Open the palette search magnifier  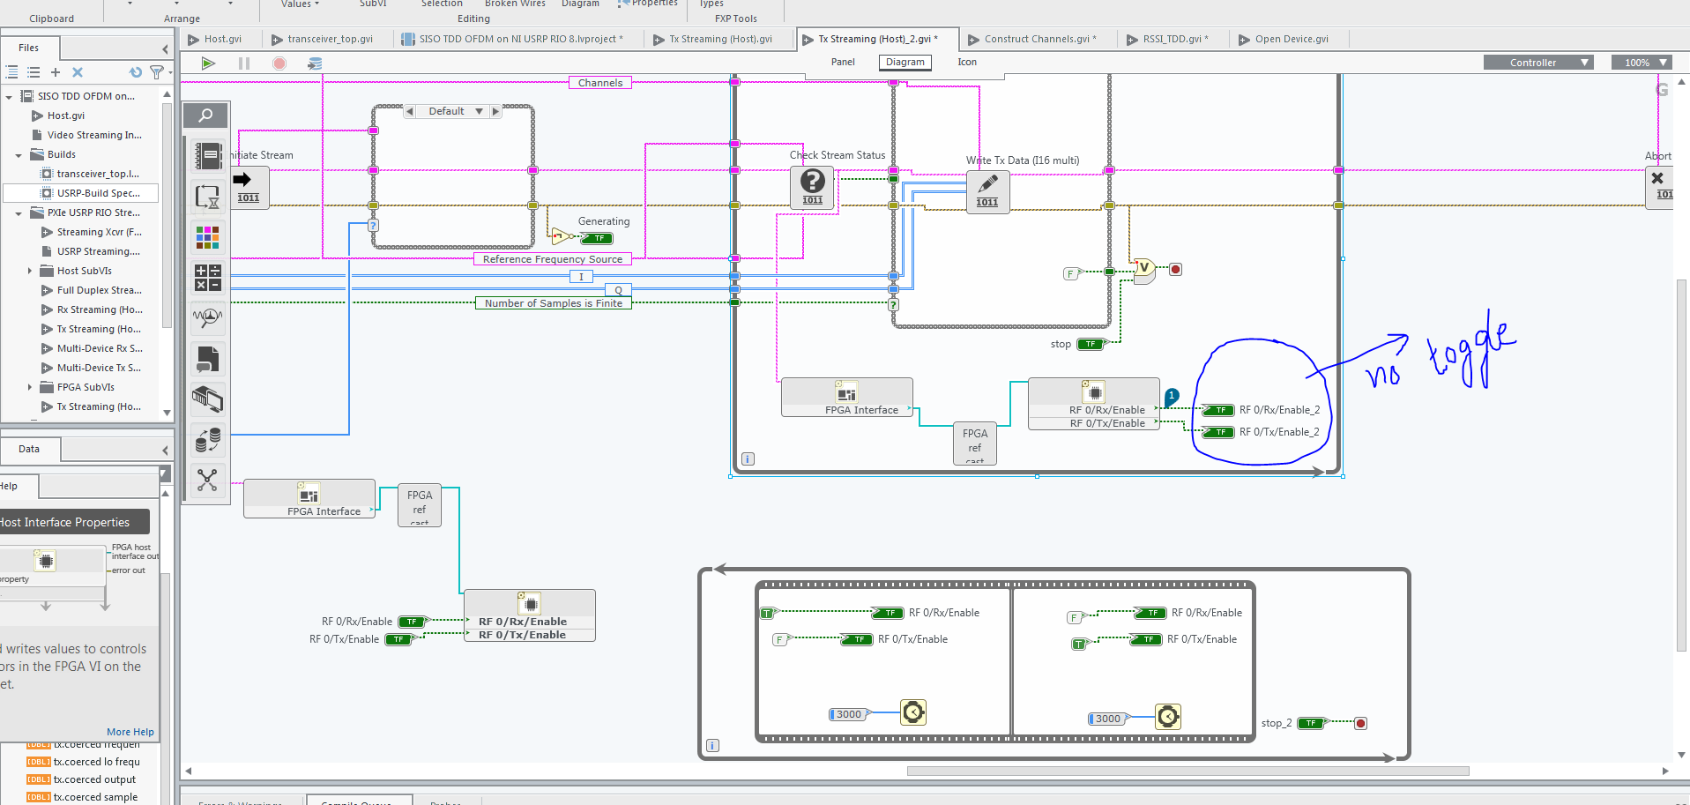(x=206, y=115)
